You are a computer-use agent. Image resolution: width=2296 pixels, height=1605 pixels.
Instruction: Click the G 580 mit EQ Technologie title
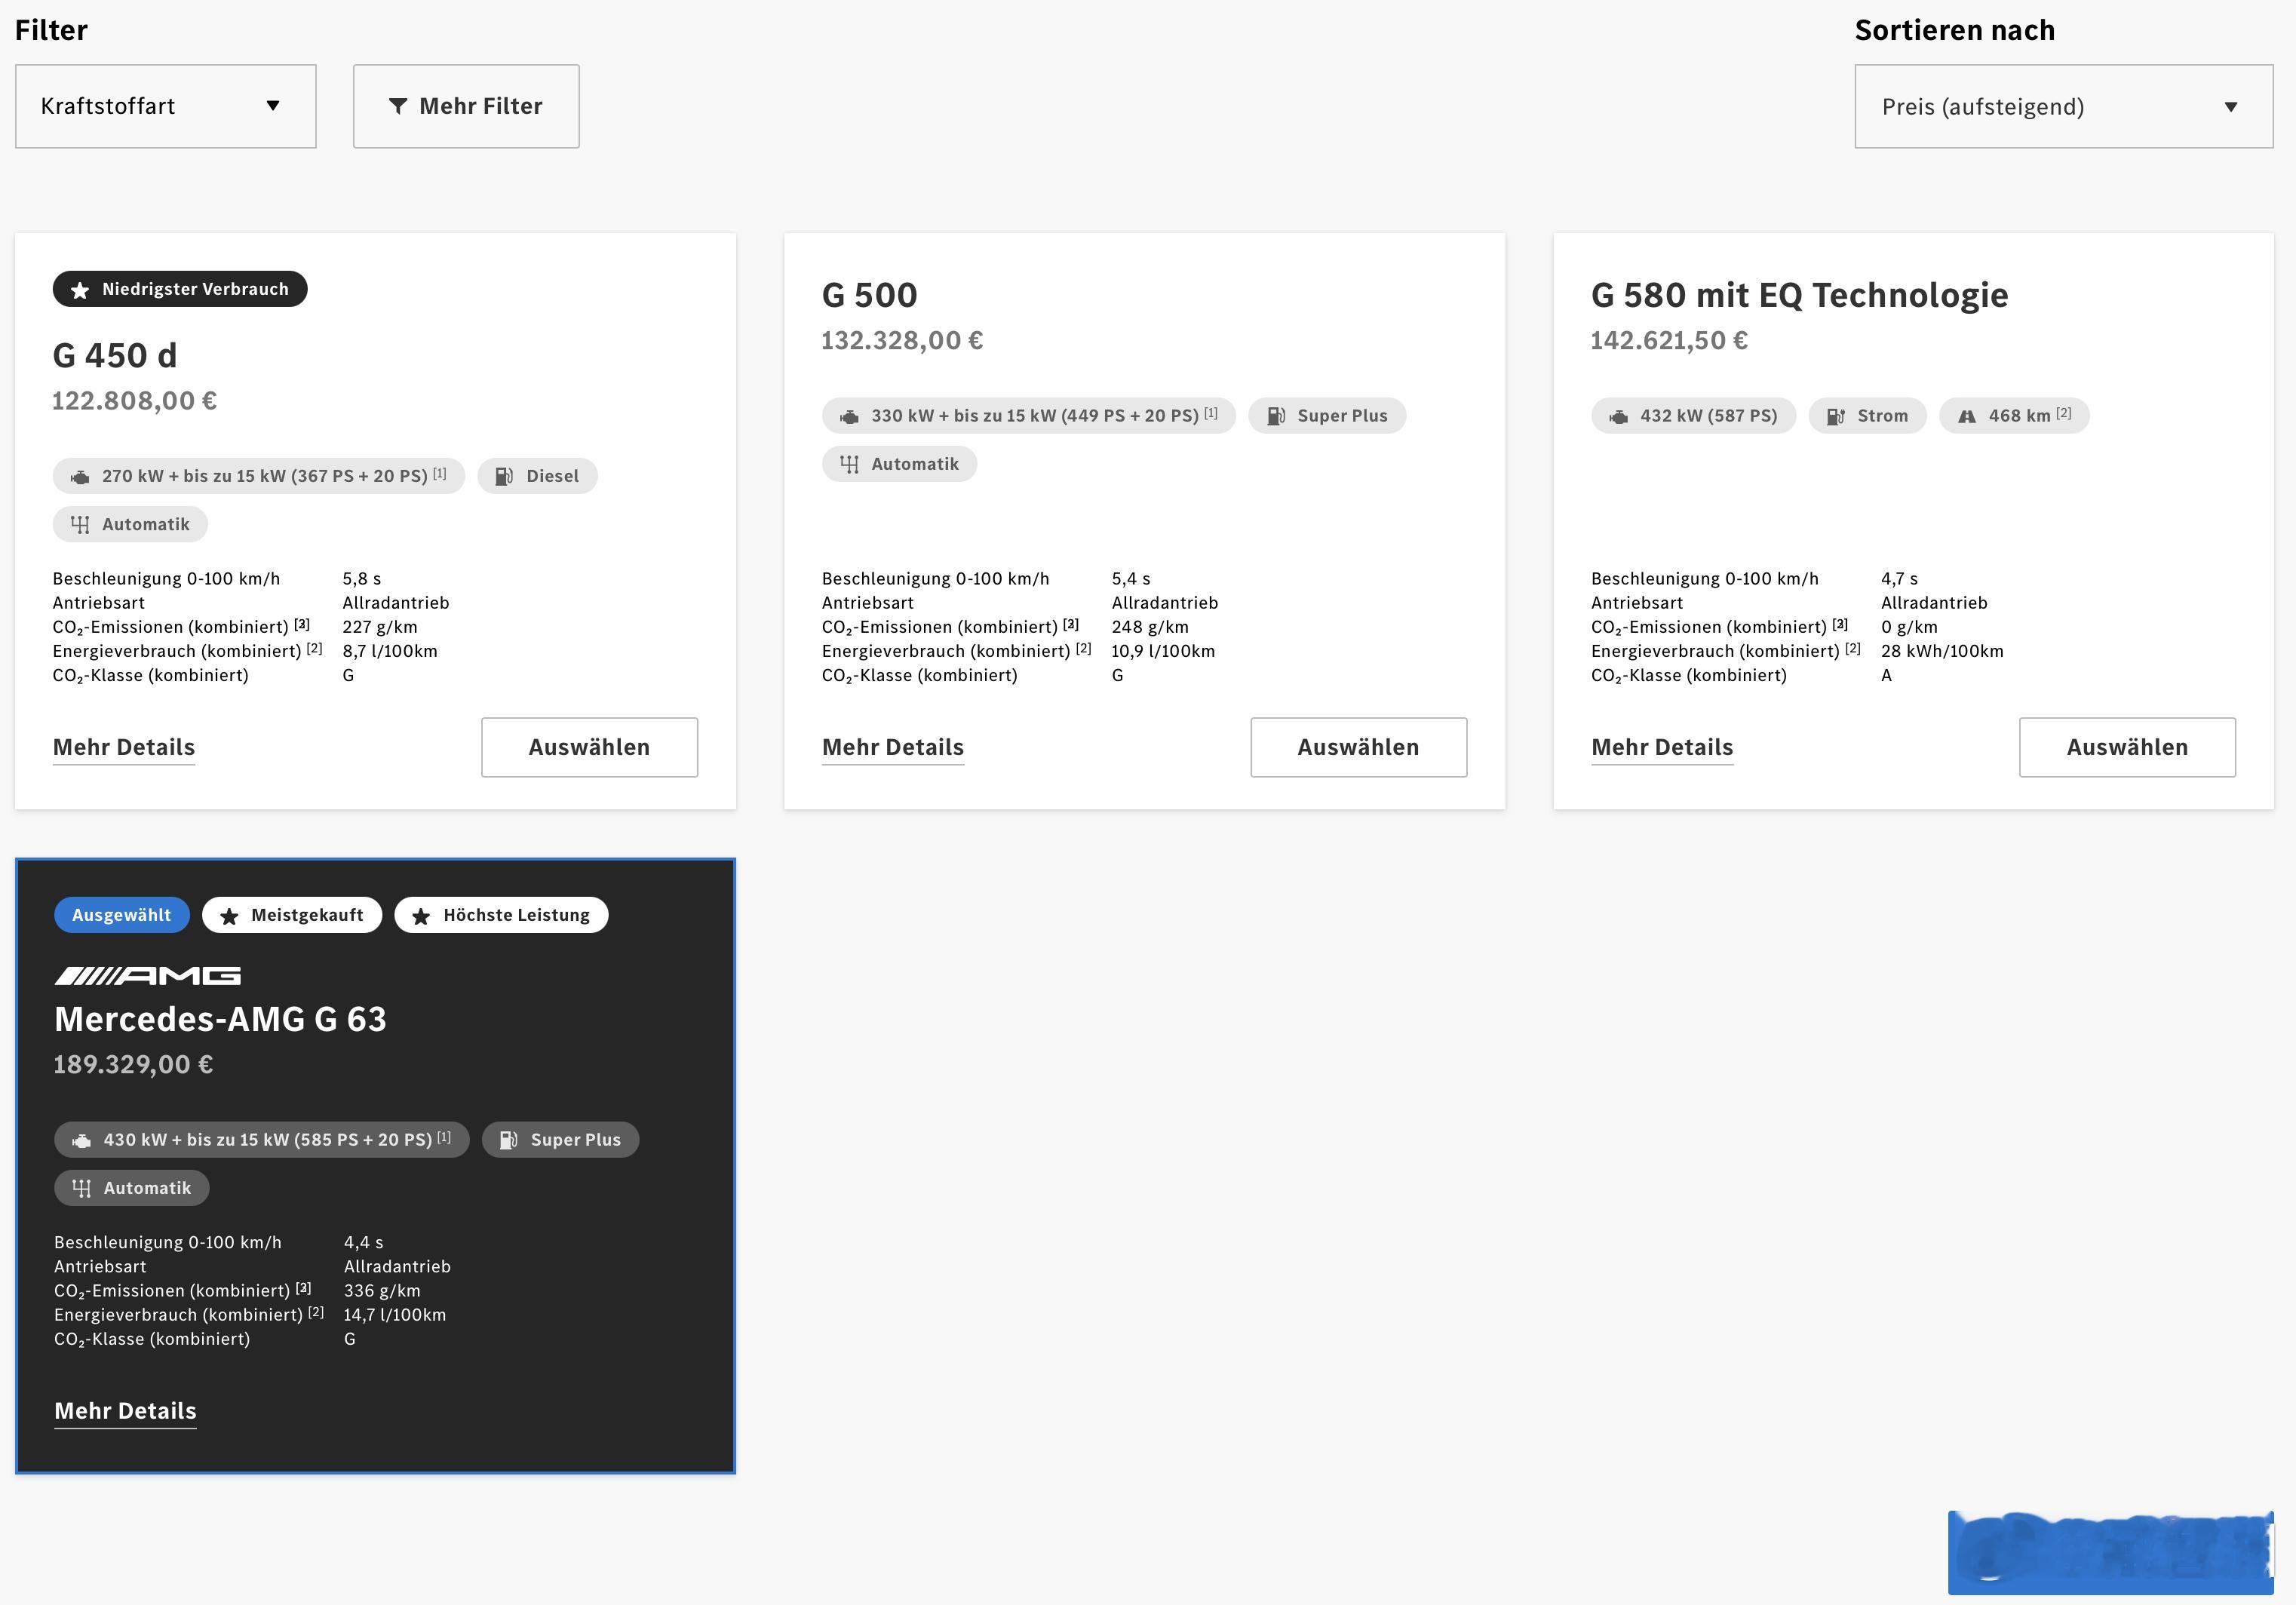click(x=1799, y=295)
